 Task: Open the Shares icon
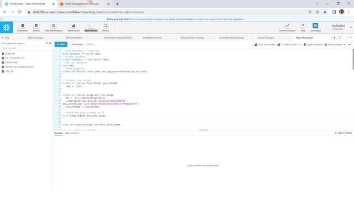point(36,27)
